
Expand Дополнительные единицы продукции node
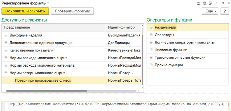(6, 43)
